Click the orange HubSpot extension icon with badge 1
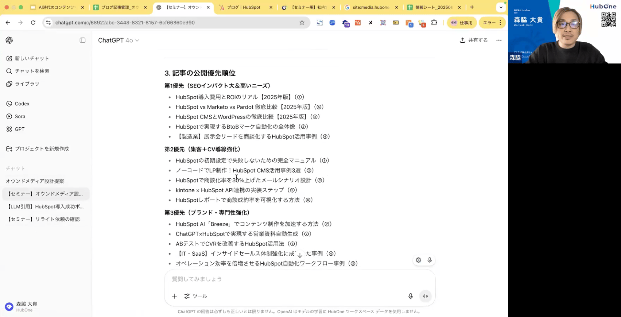Image resolution: width=621 pixels, height=317 pixels. coord(409,23)
